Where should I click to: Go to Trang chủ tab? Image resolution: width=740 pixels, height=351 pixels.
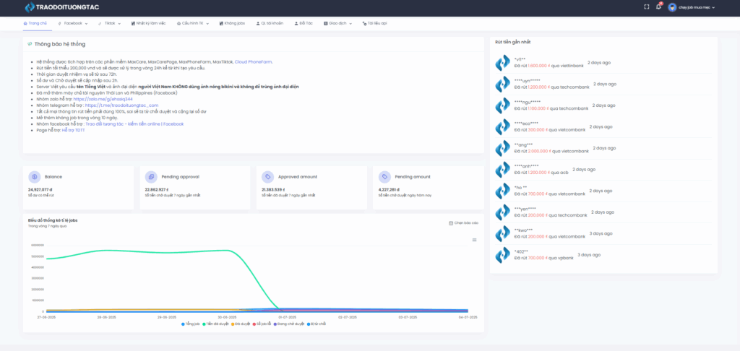point(35,23)
